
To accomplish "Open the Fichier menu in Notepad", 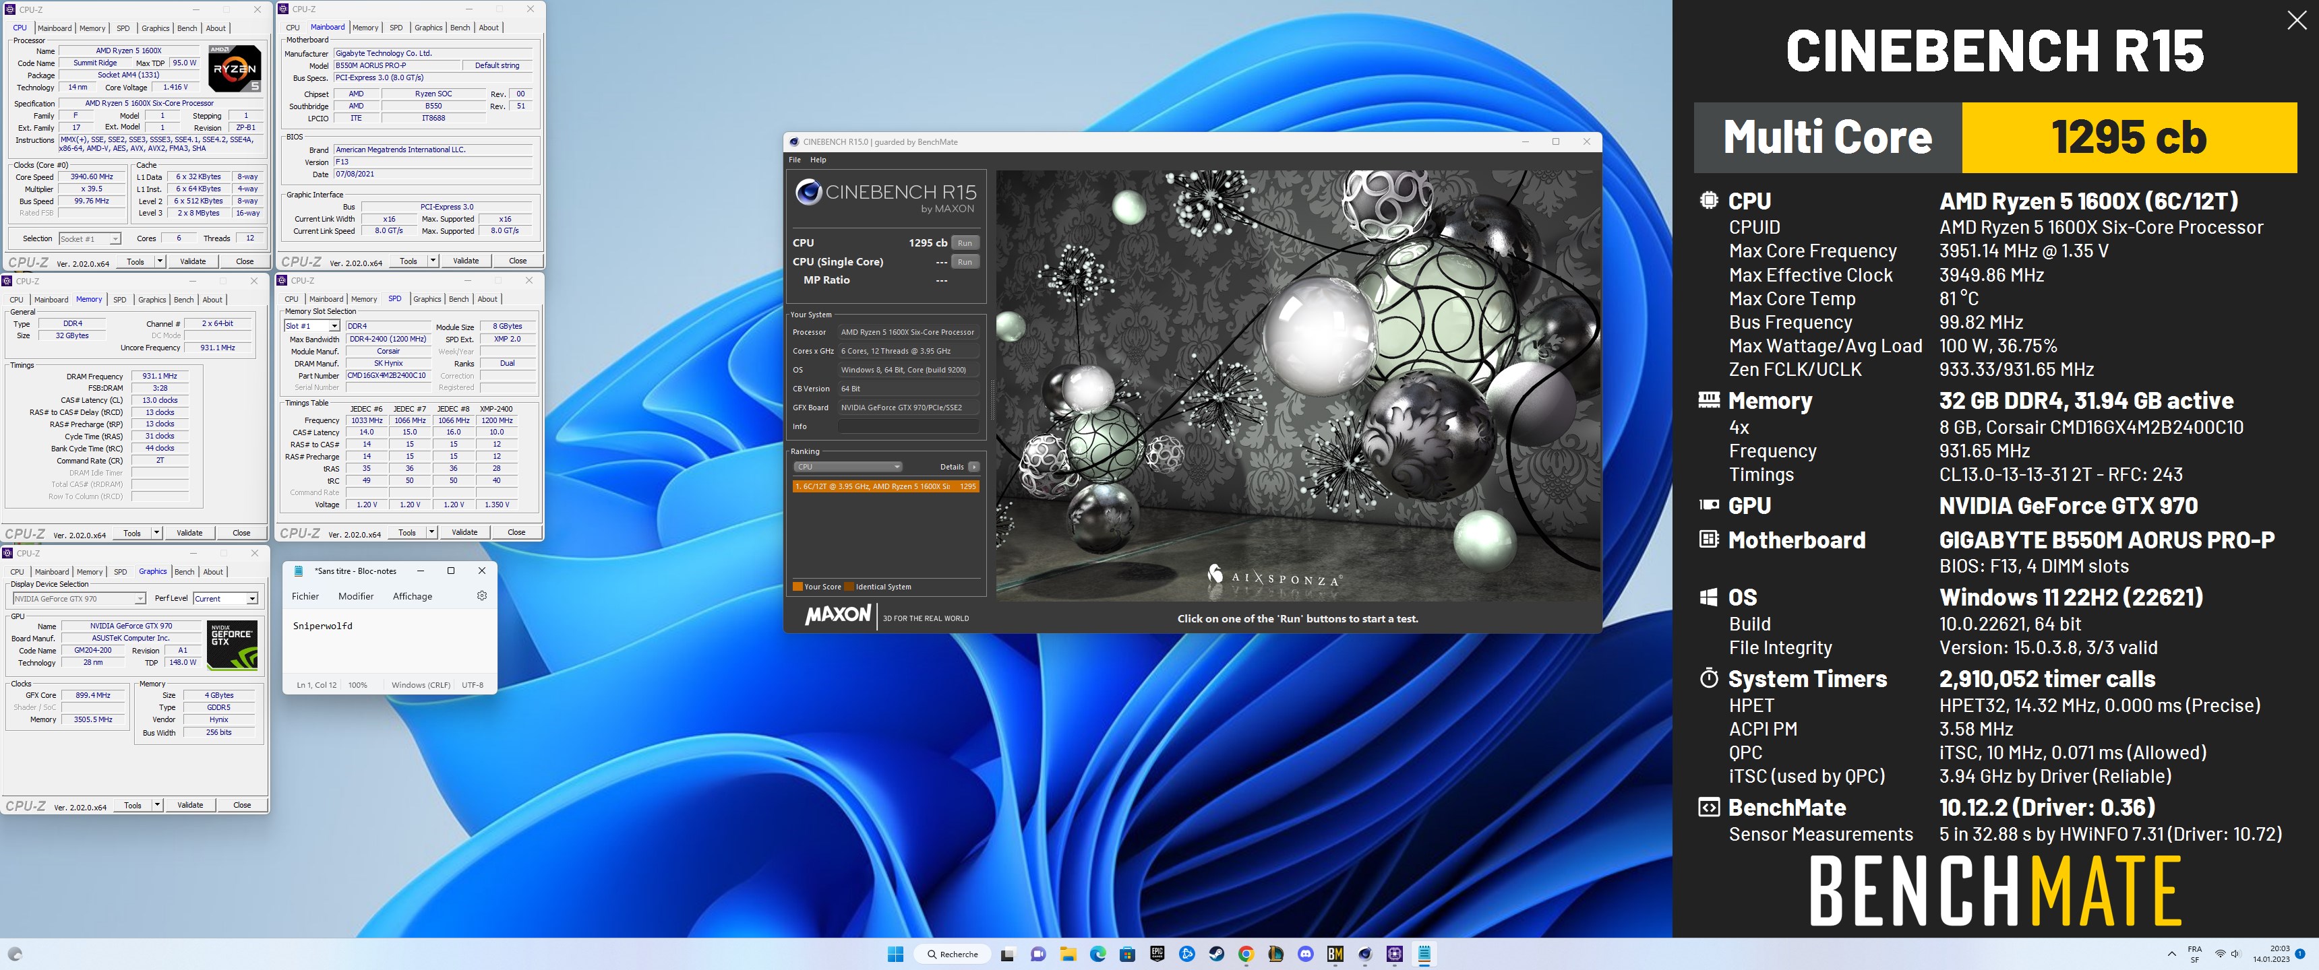I will 305,595.
